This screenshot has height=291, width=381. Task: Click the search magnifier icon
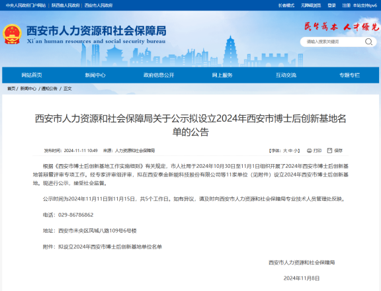368,42
